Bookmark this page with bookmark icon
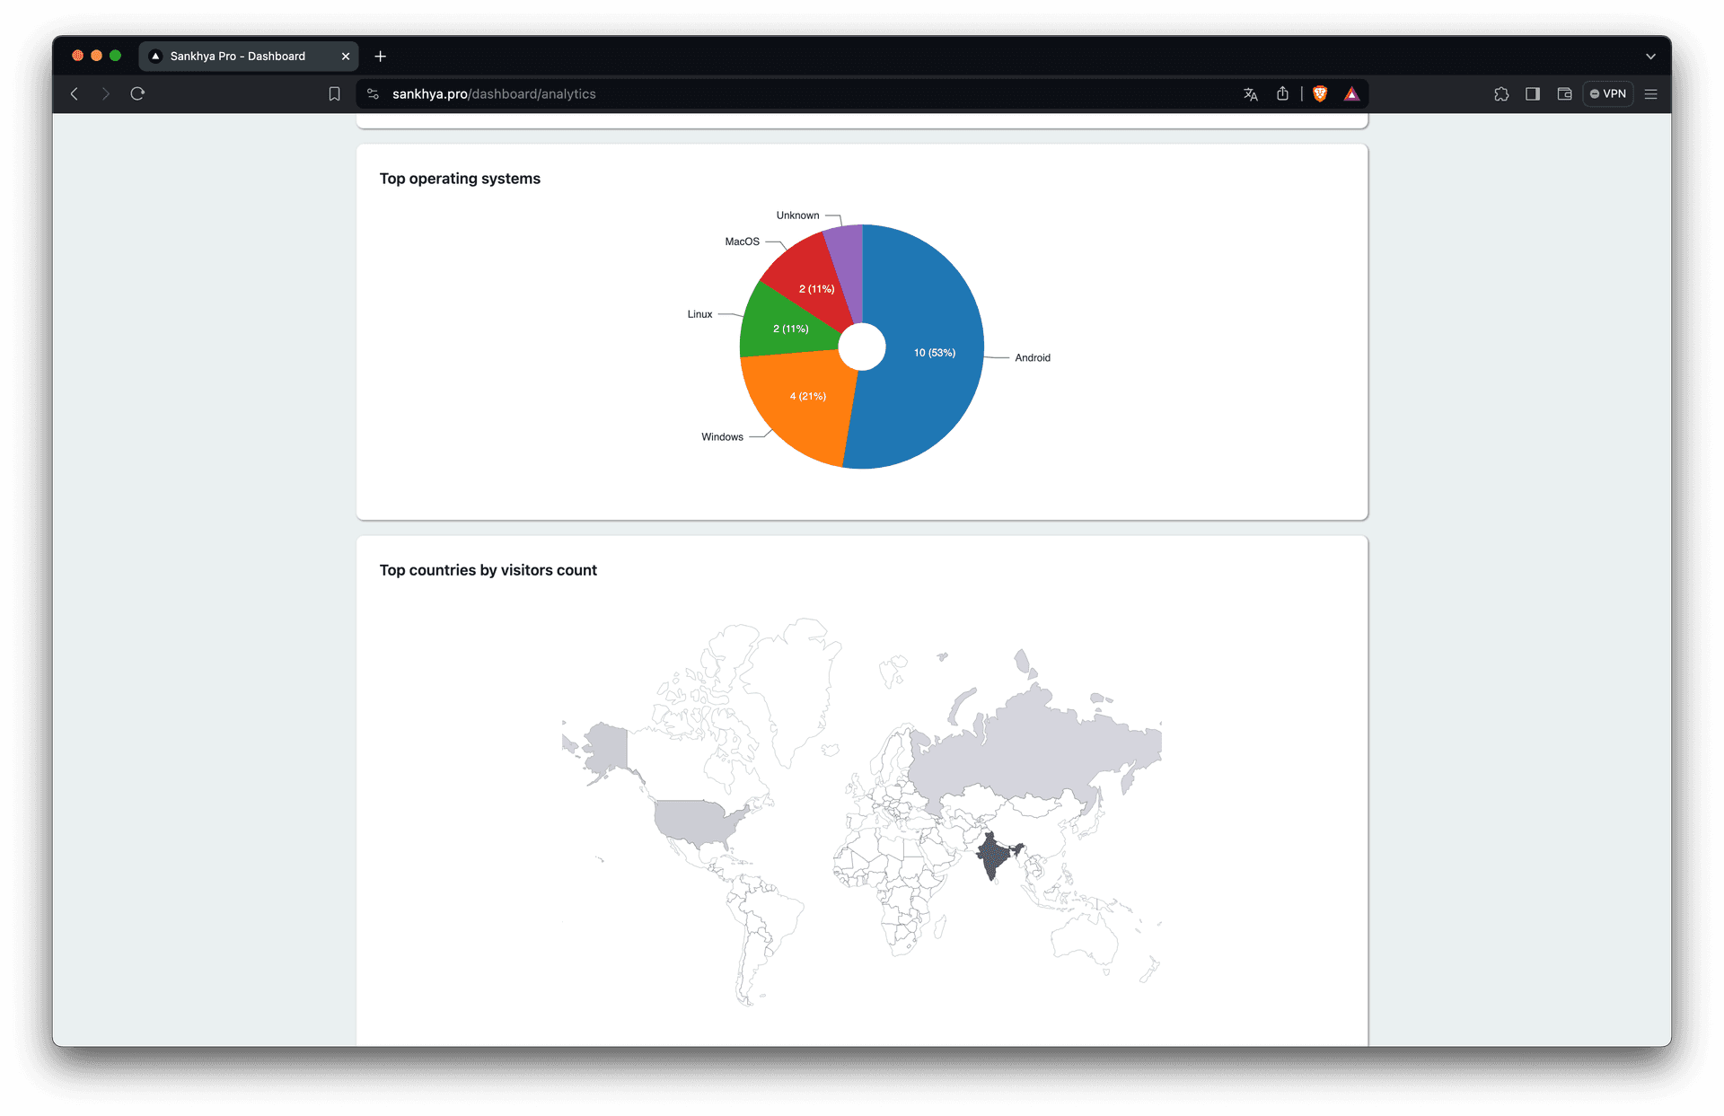1724x1116 pixels. [334, 94]
